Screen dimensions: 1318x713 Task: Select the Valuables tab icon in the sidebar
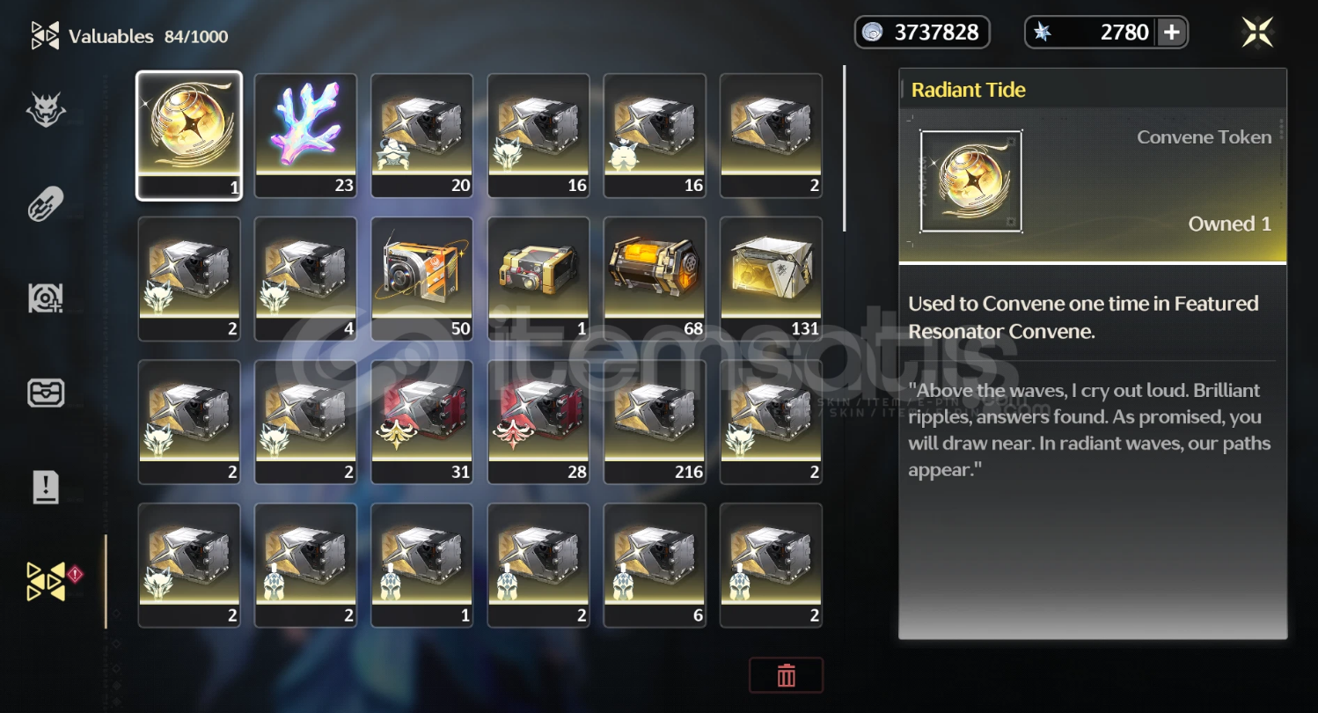click(x=46, y=582)
